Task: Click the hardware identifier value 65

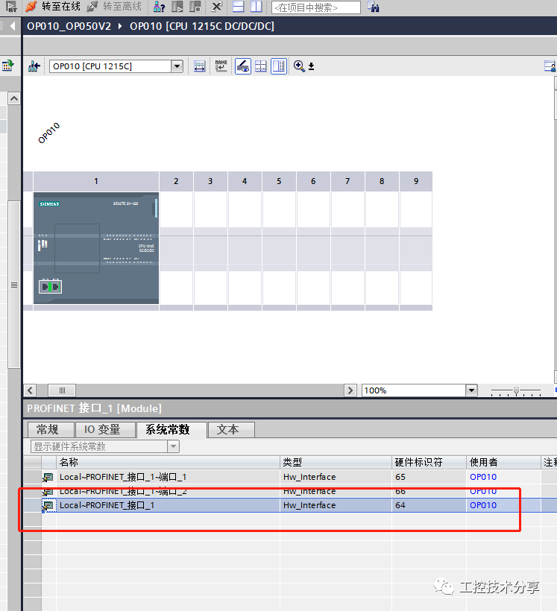Action: pyautogui.click(x=400, y=477)
